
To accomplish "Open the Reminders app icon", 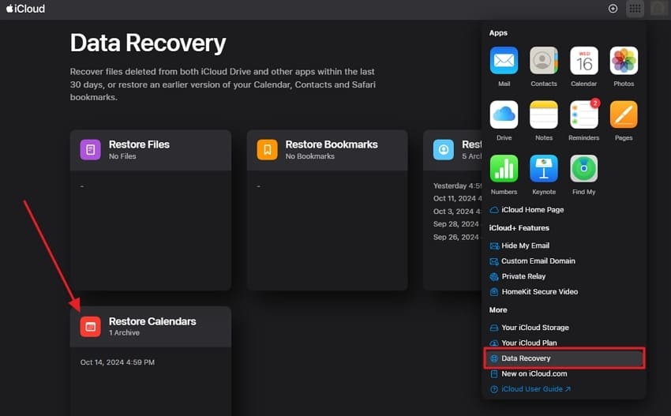I will tap(583, 114).
